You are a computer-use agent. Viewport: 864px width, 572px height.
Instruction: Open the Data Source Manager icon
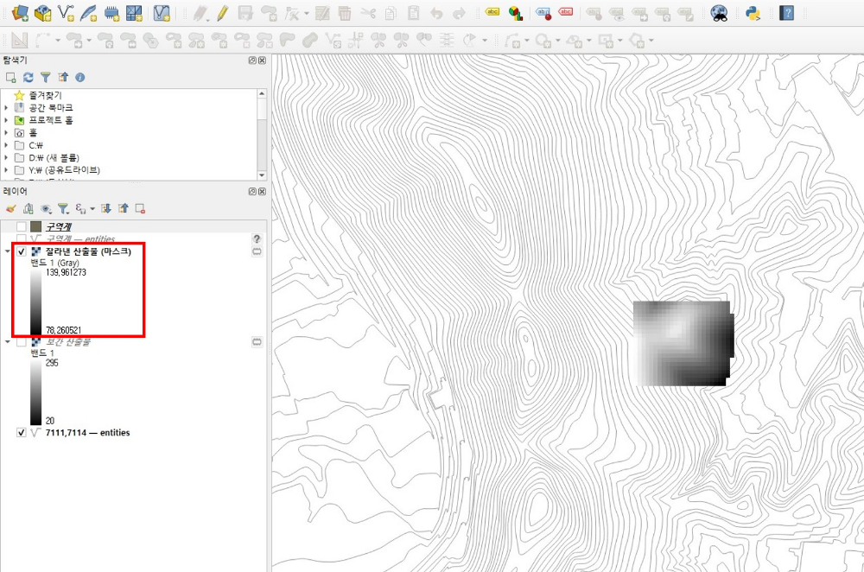tap(21, 13)
